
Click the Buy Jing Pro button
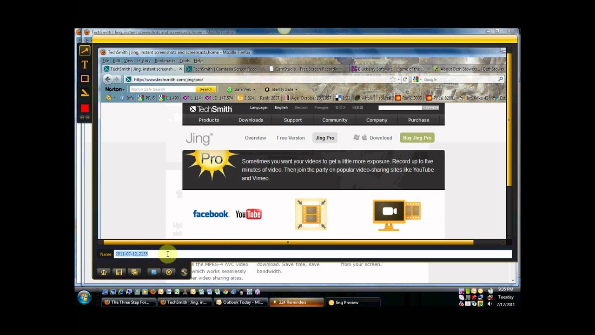pos(417,138)
